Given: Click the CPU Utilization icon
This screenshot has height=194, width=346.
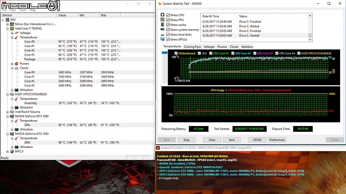Looking at the screenshot, I should pyautogui.click(x=16, y=90).
